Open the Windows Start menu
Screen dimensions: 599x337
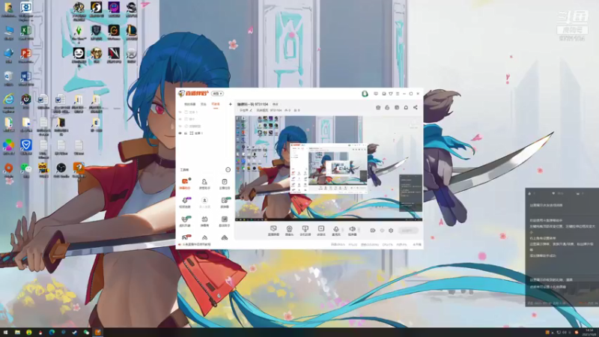coord(5,332)
